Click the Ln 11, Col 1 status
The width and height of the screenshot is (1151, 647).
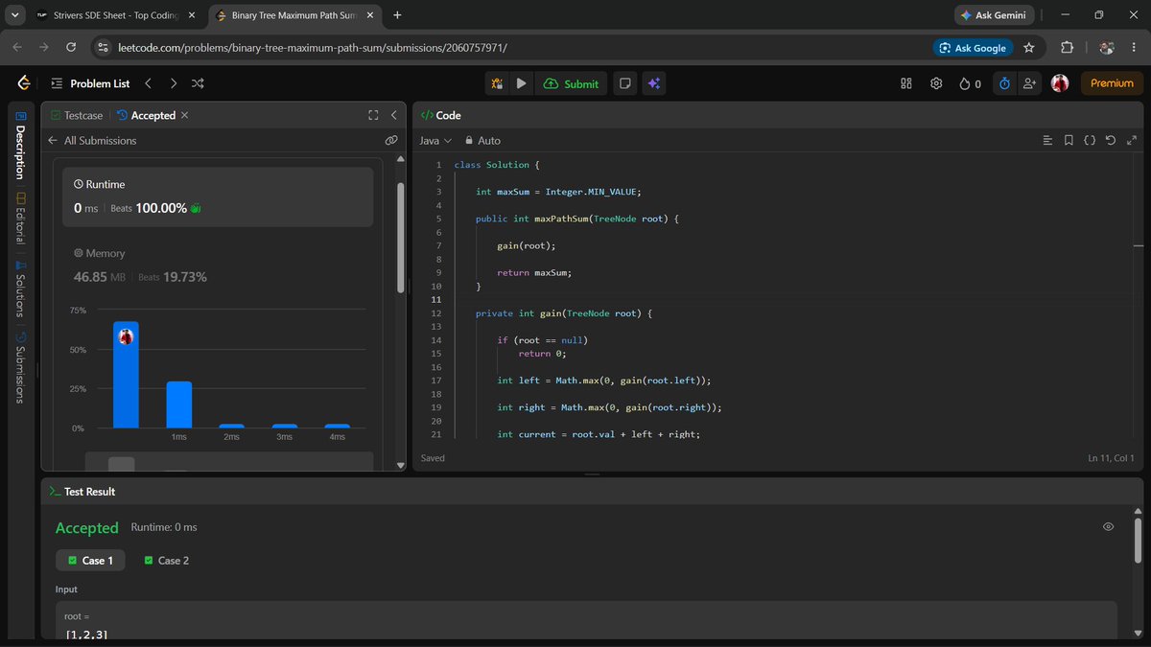tap(1113, 458)
